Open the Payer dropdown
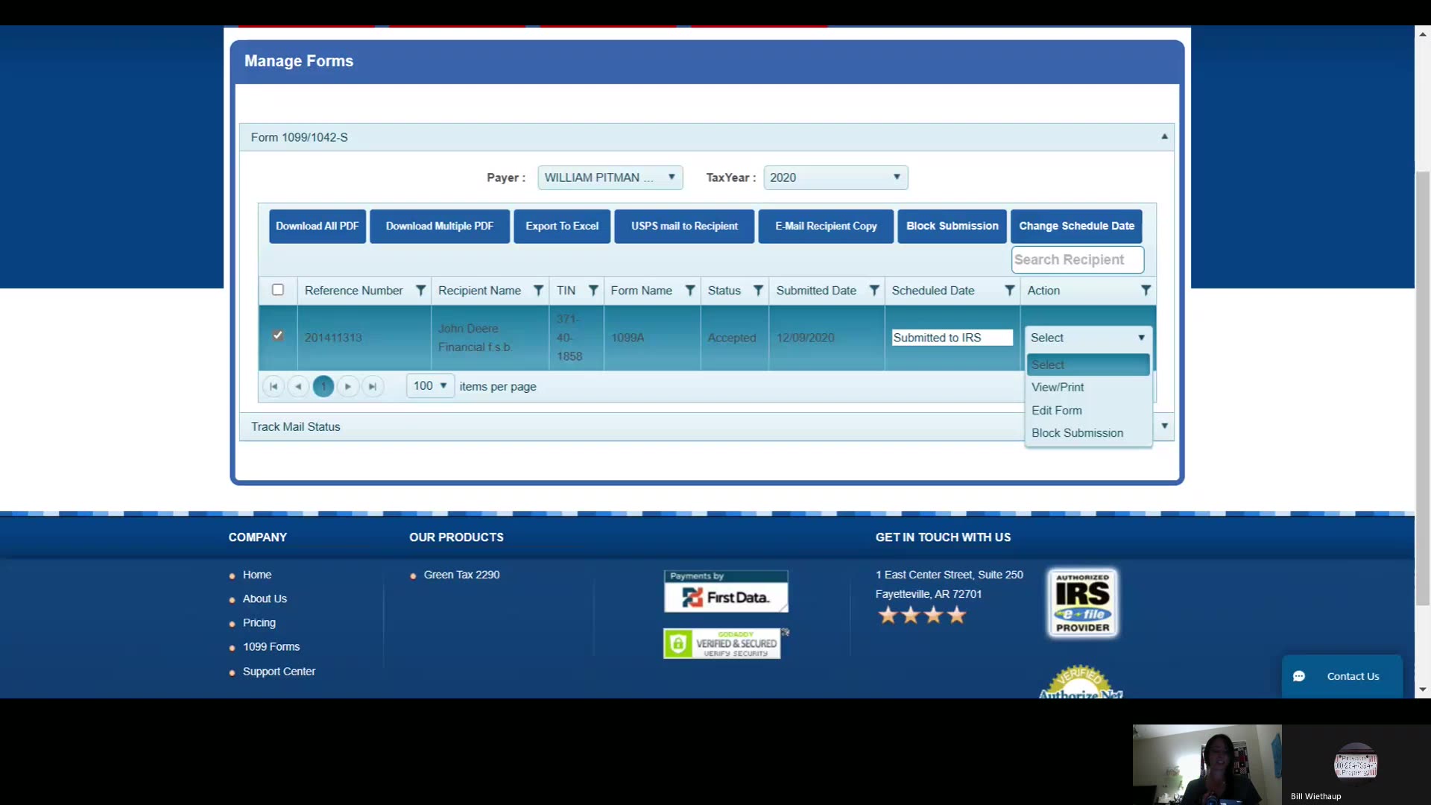This screenshot has height=805, width=1431. pyautogui.click(x=610, y=177)
